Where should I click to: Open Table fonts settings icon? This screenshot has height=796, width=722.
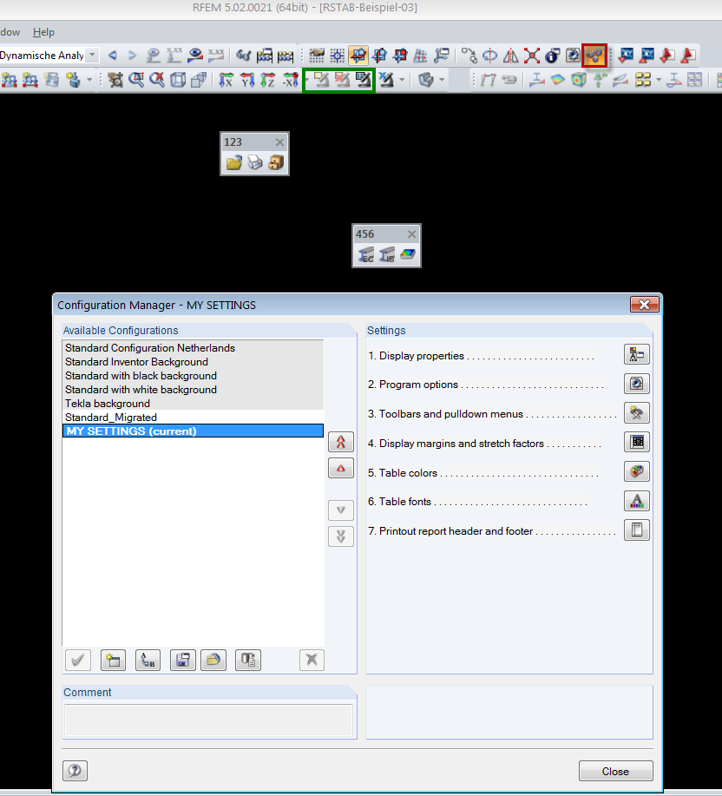[x=636, y=501]
